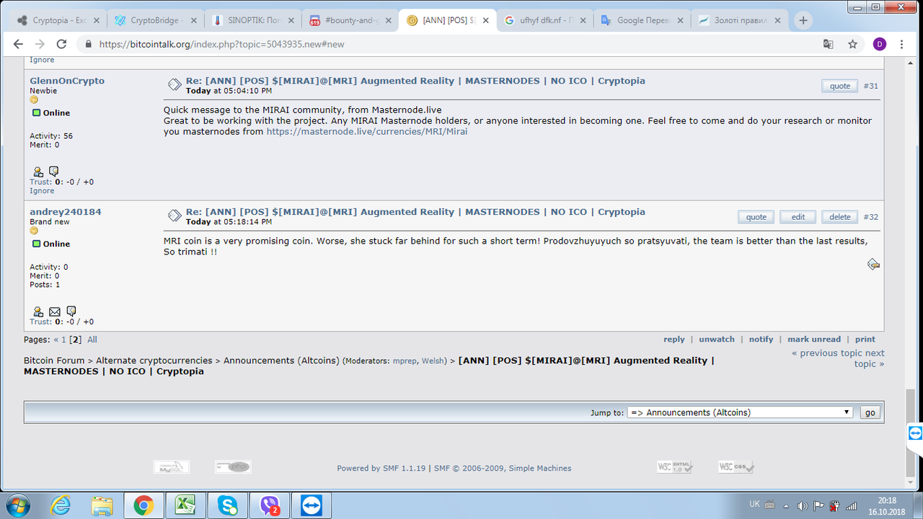The height and width of the screenshot is (519, 923).
Task: Open the masternode.live/currencies/MRI/Mirai link
Action: pos(367,132)
